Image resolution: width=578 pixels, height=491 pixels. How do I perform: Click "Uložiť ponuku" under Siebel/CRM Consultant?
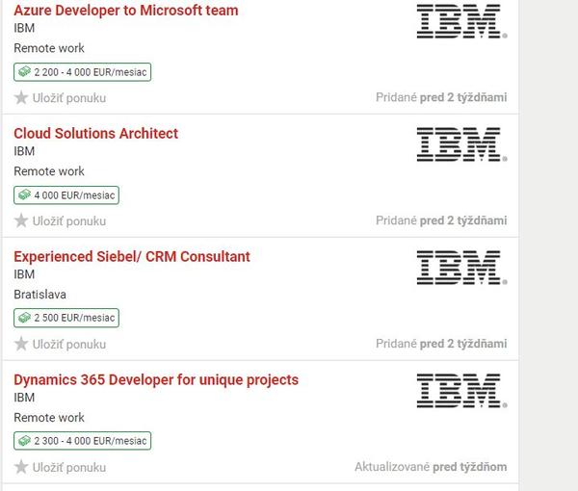tap(69, 344)
